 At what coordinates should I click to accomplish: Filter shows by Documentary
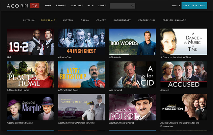[x=122, y=20]
